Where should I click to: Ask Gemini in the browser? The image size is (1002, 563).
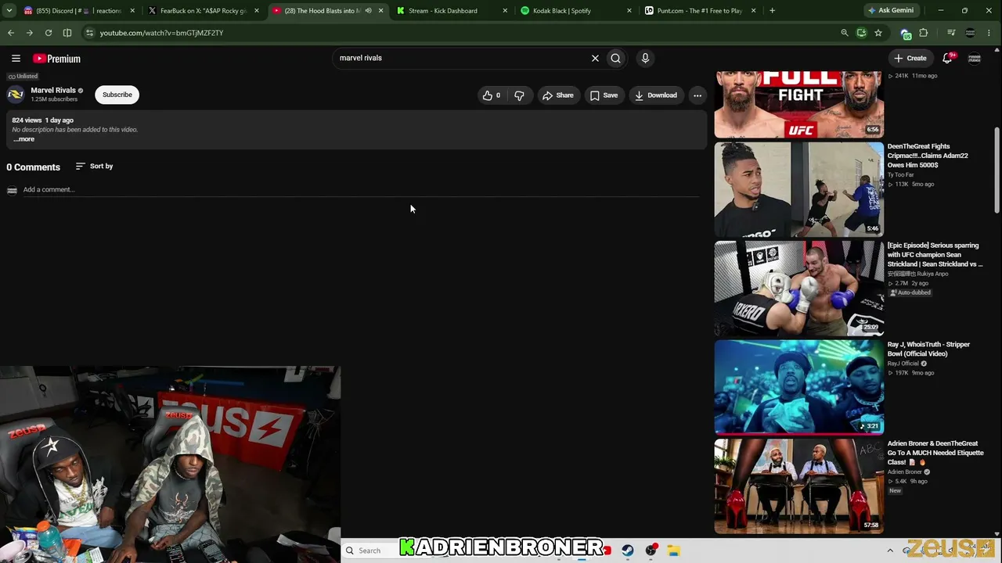point(890,11)
